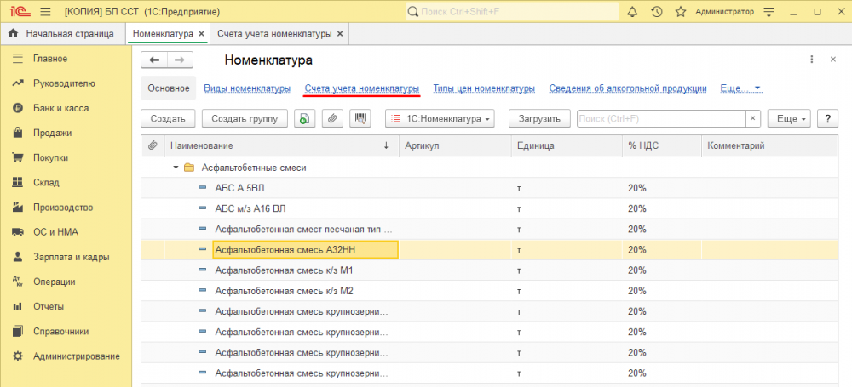Click the Создать группу button
The width and height of the screenshot is (852, 387).
(245, 119)
